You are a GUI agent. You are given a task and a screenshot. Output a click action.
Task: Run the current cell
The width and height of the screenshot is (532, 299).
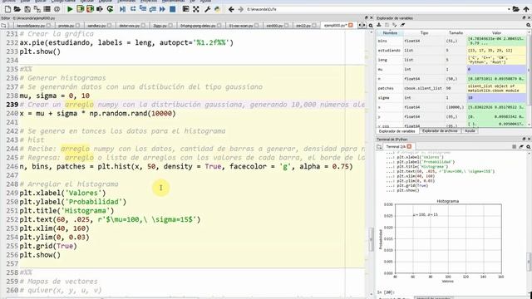click(80, 9)
